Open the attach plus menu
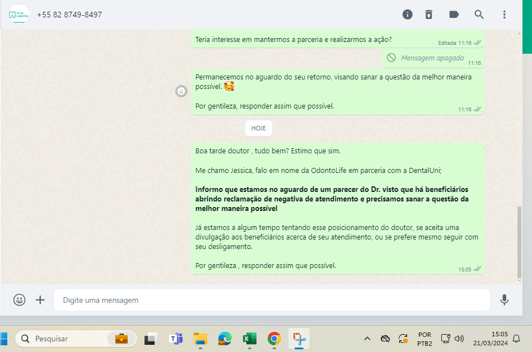Viewport: 532px width, 352px height. (x=40, y=300)
